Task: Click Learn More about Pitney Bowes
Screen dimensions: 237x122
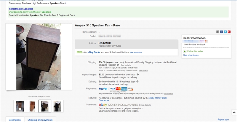Action: tap(169, 94)
